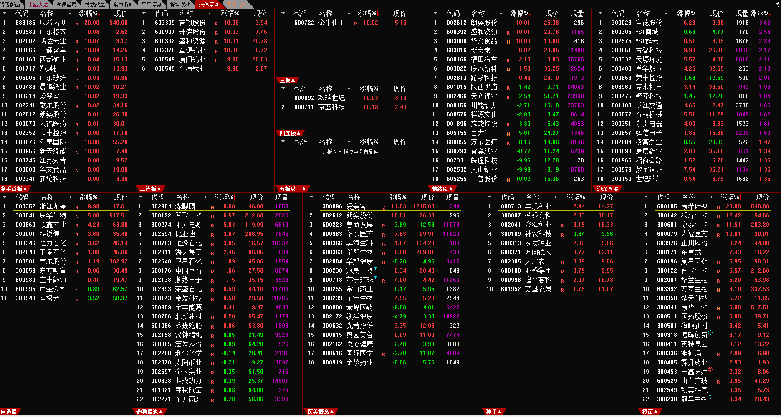Click the 三板 panel label
781x417 pixels.
287,80
